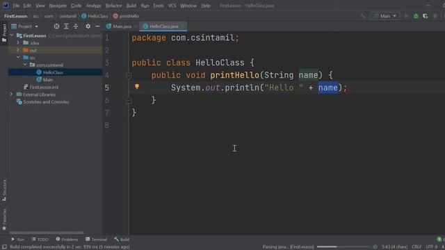This screenshot has height=250, width=445.
Task: Hide the Project panel with minus icon
Action: 97,26
